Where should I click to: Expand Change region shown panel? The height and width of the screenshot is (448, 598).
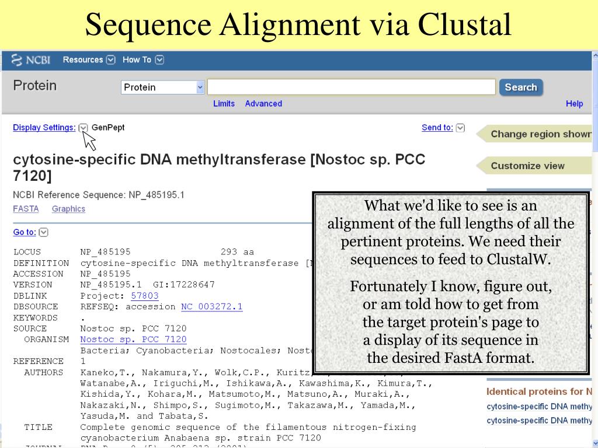pyautogui.click(x=535, y=134)
